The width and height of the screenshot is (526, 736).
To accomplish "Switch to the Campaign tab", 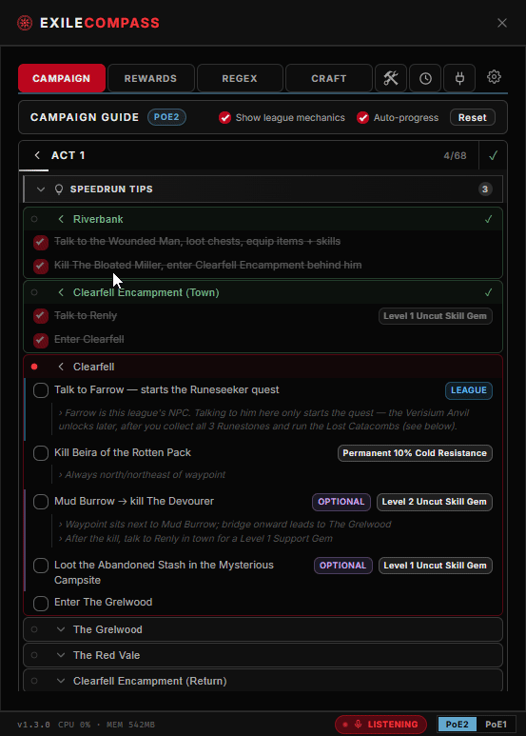I will coord(62,78).
